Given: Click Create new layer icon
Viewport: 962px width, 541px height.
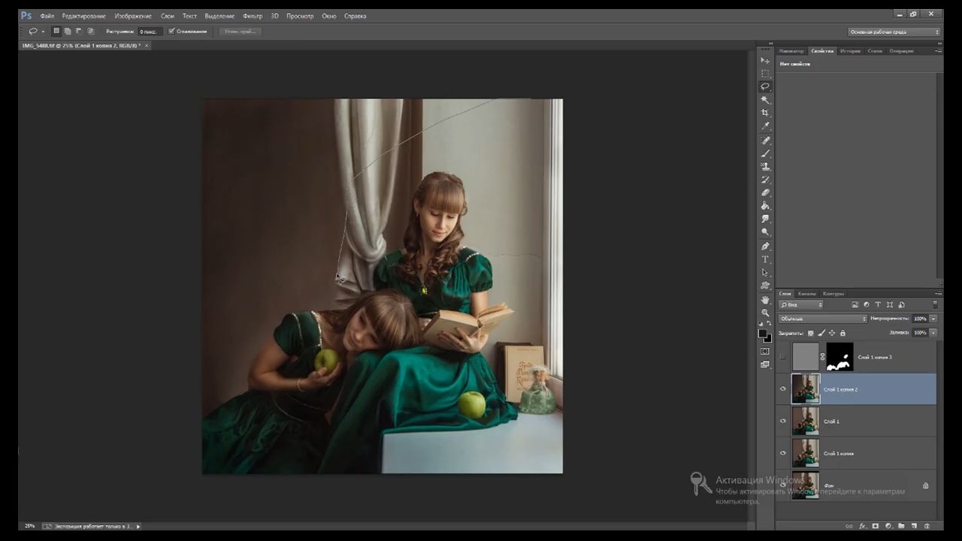Looking at the screenshot, I should (914, 526).
